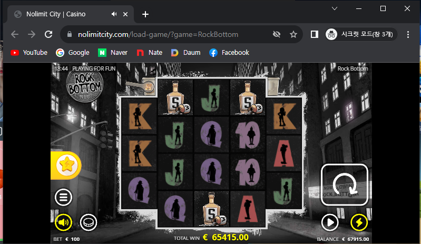Mute the Nolimit City tab audio
Screen dimensions: 421x244
tap(114, 14)
